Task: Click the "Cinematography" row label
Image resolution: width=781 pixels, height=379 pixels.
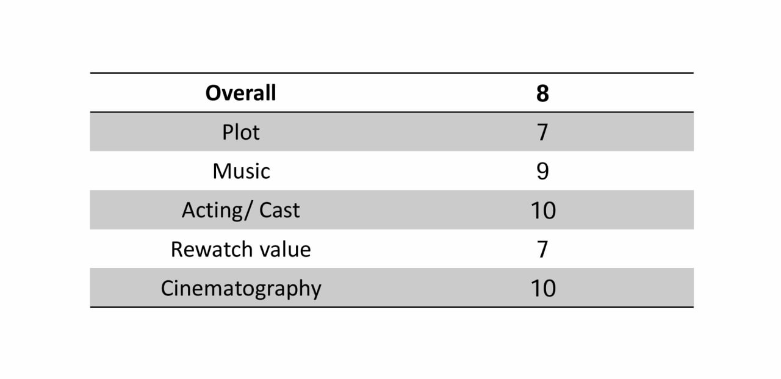Action: click(240, 289)
